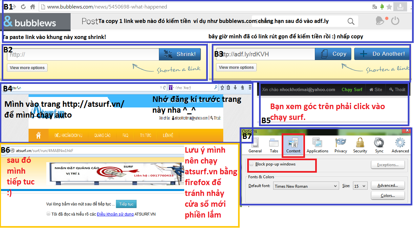Click the bubblews power logout icon
414x249 pixels.
click(395, 21)
